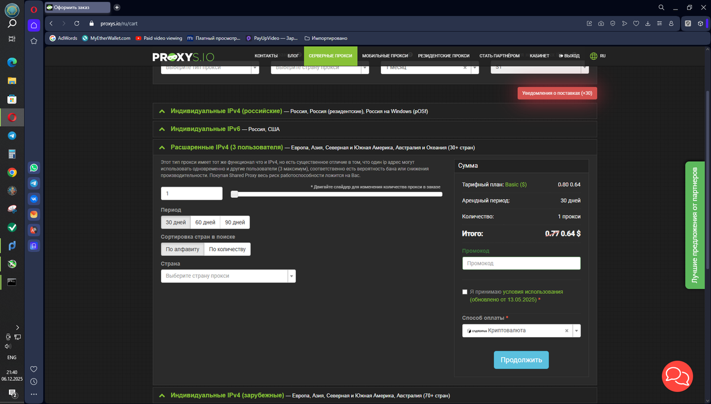Open extensions cube icon

point(700,24)
